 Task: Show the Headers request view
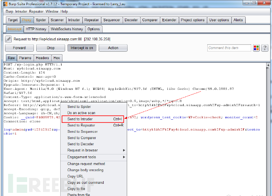(x=43, y=58)
